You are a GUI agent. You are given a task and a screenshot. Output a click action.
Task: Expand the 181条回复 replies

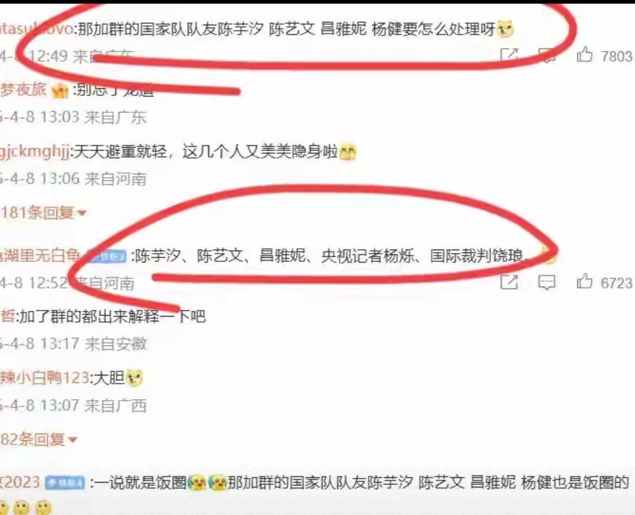pos(44,212)
